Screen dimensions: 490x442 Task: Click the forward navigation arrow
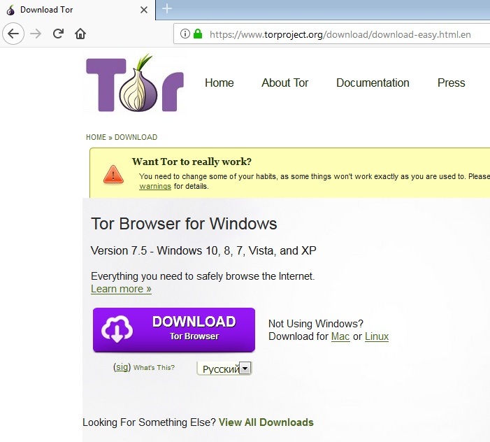click(x=36, y=34)
